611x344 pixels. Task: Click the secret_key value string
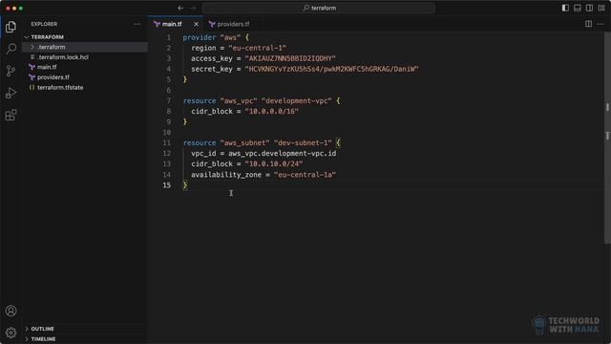(331, 69)
